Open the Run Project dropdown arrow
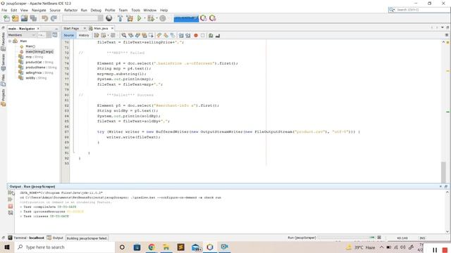This screenshot has width=451, height=253. (144, 18)
